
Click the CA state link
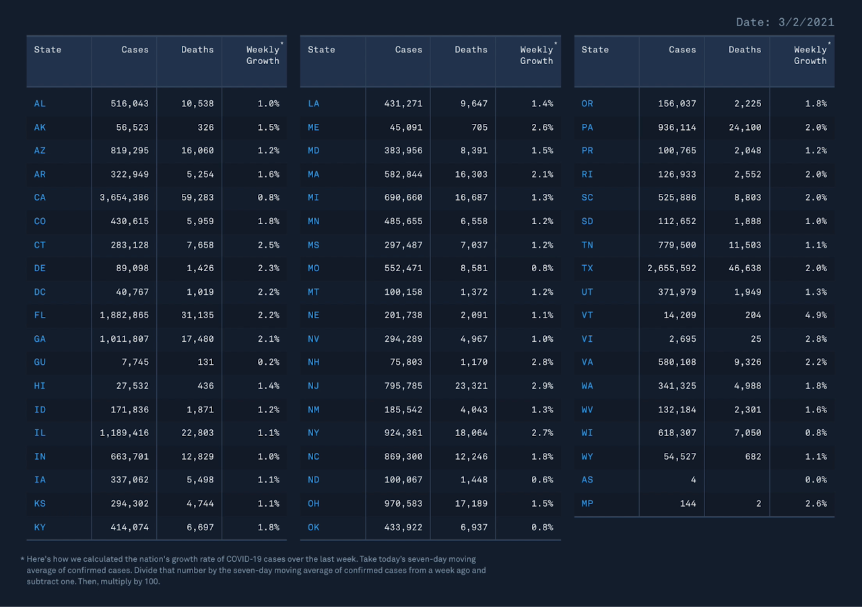(40, 198)
